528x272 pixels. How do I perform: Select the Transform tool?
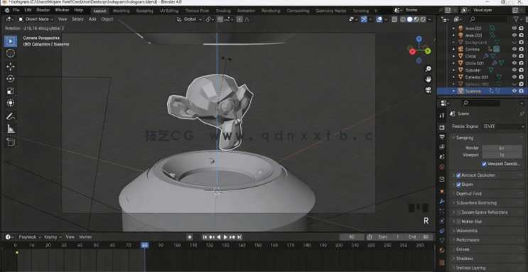coord(11,103)
